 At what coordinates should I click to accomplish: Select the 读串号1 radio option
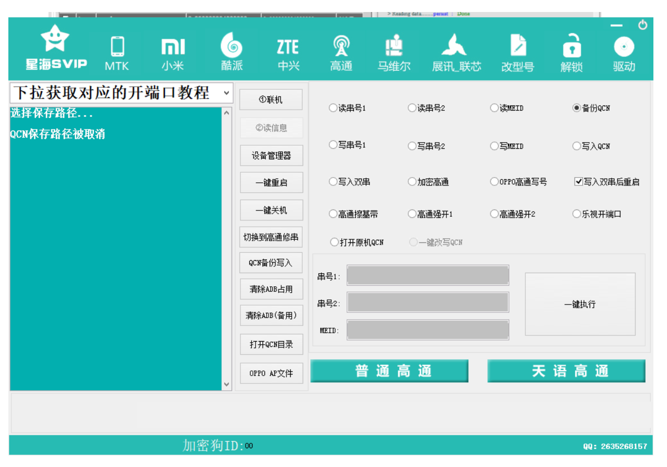pyautogui.click(x=333, y=108)
